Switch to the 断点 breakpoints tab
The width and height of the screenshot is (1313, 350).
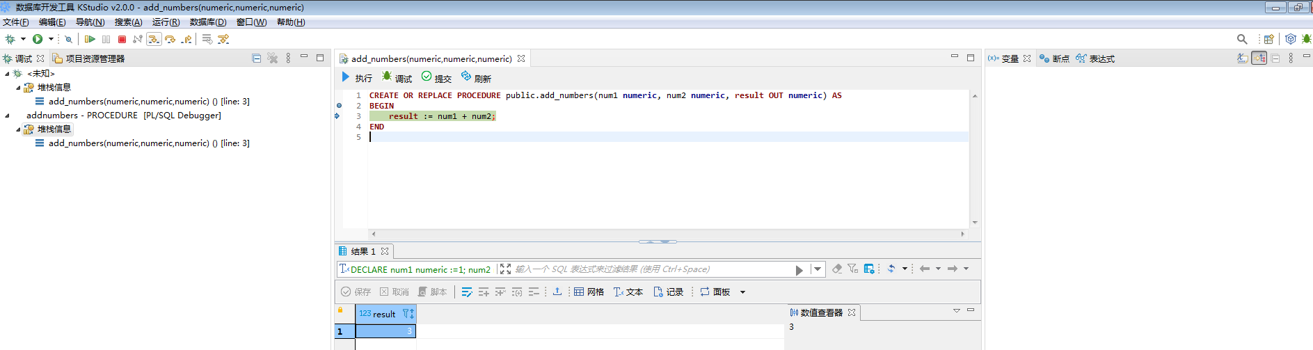(x=1054, y=58)
